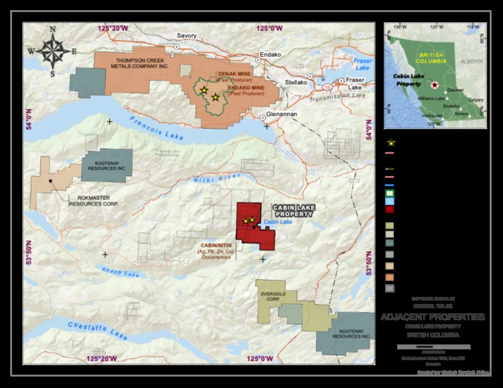This screenshot has width=503, height=388.
Task: Click the Fraser Lake town circle marker
Action: coord(342,80)
